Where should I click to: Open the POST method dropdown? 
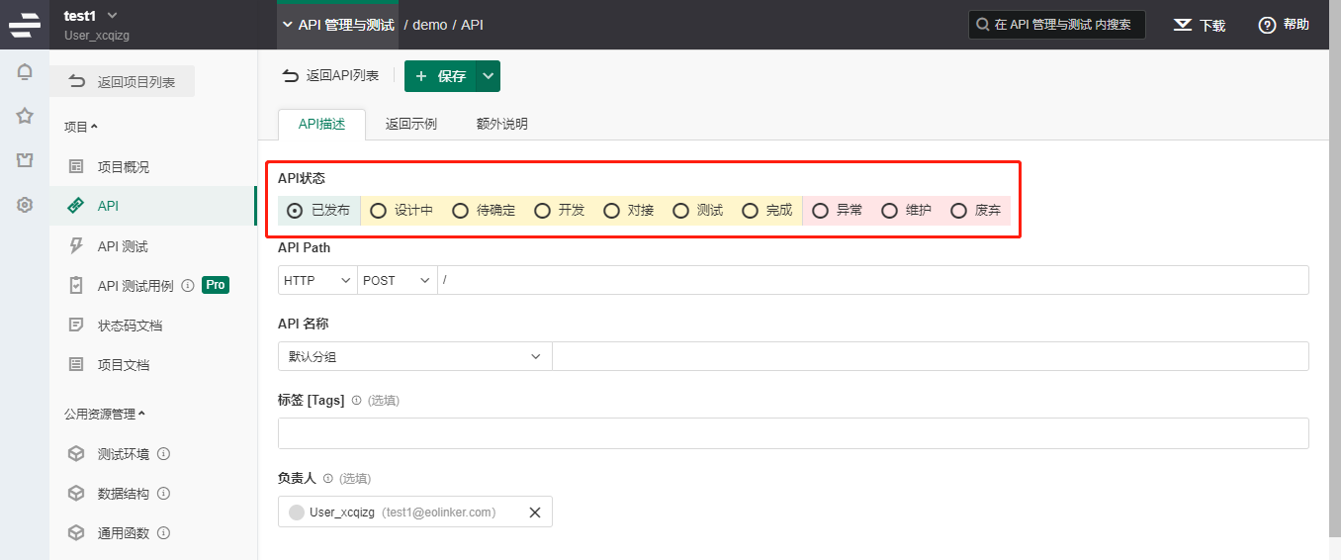pos(397,281)
